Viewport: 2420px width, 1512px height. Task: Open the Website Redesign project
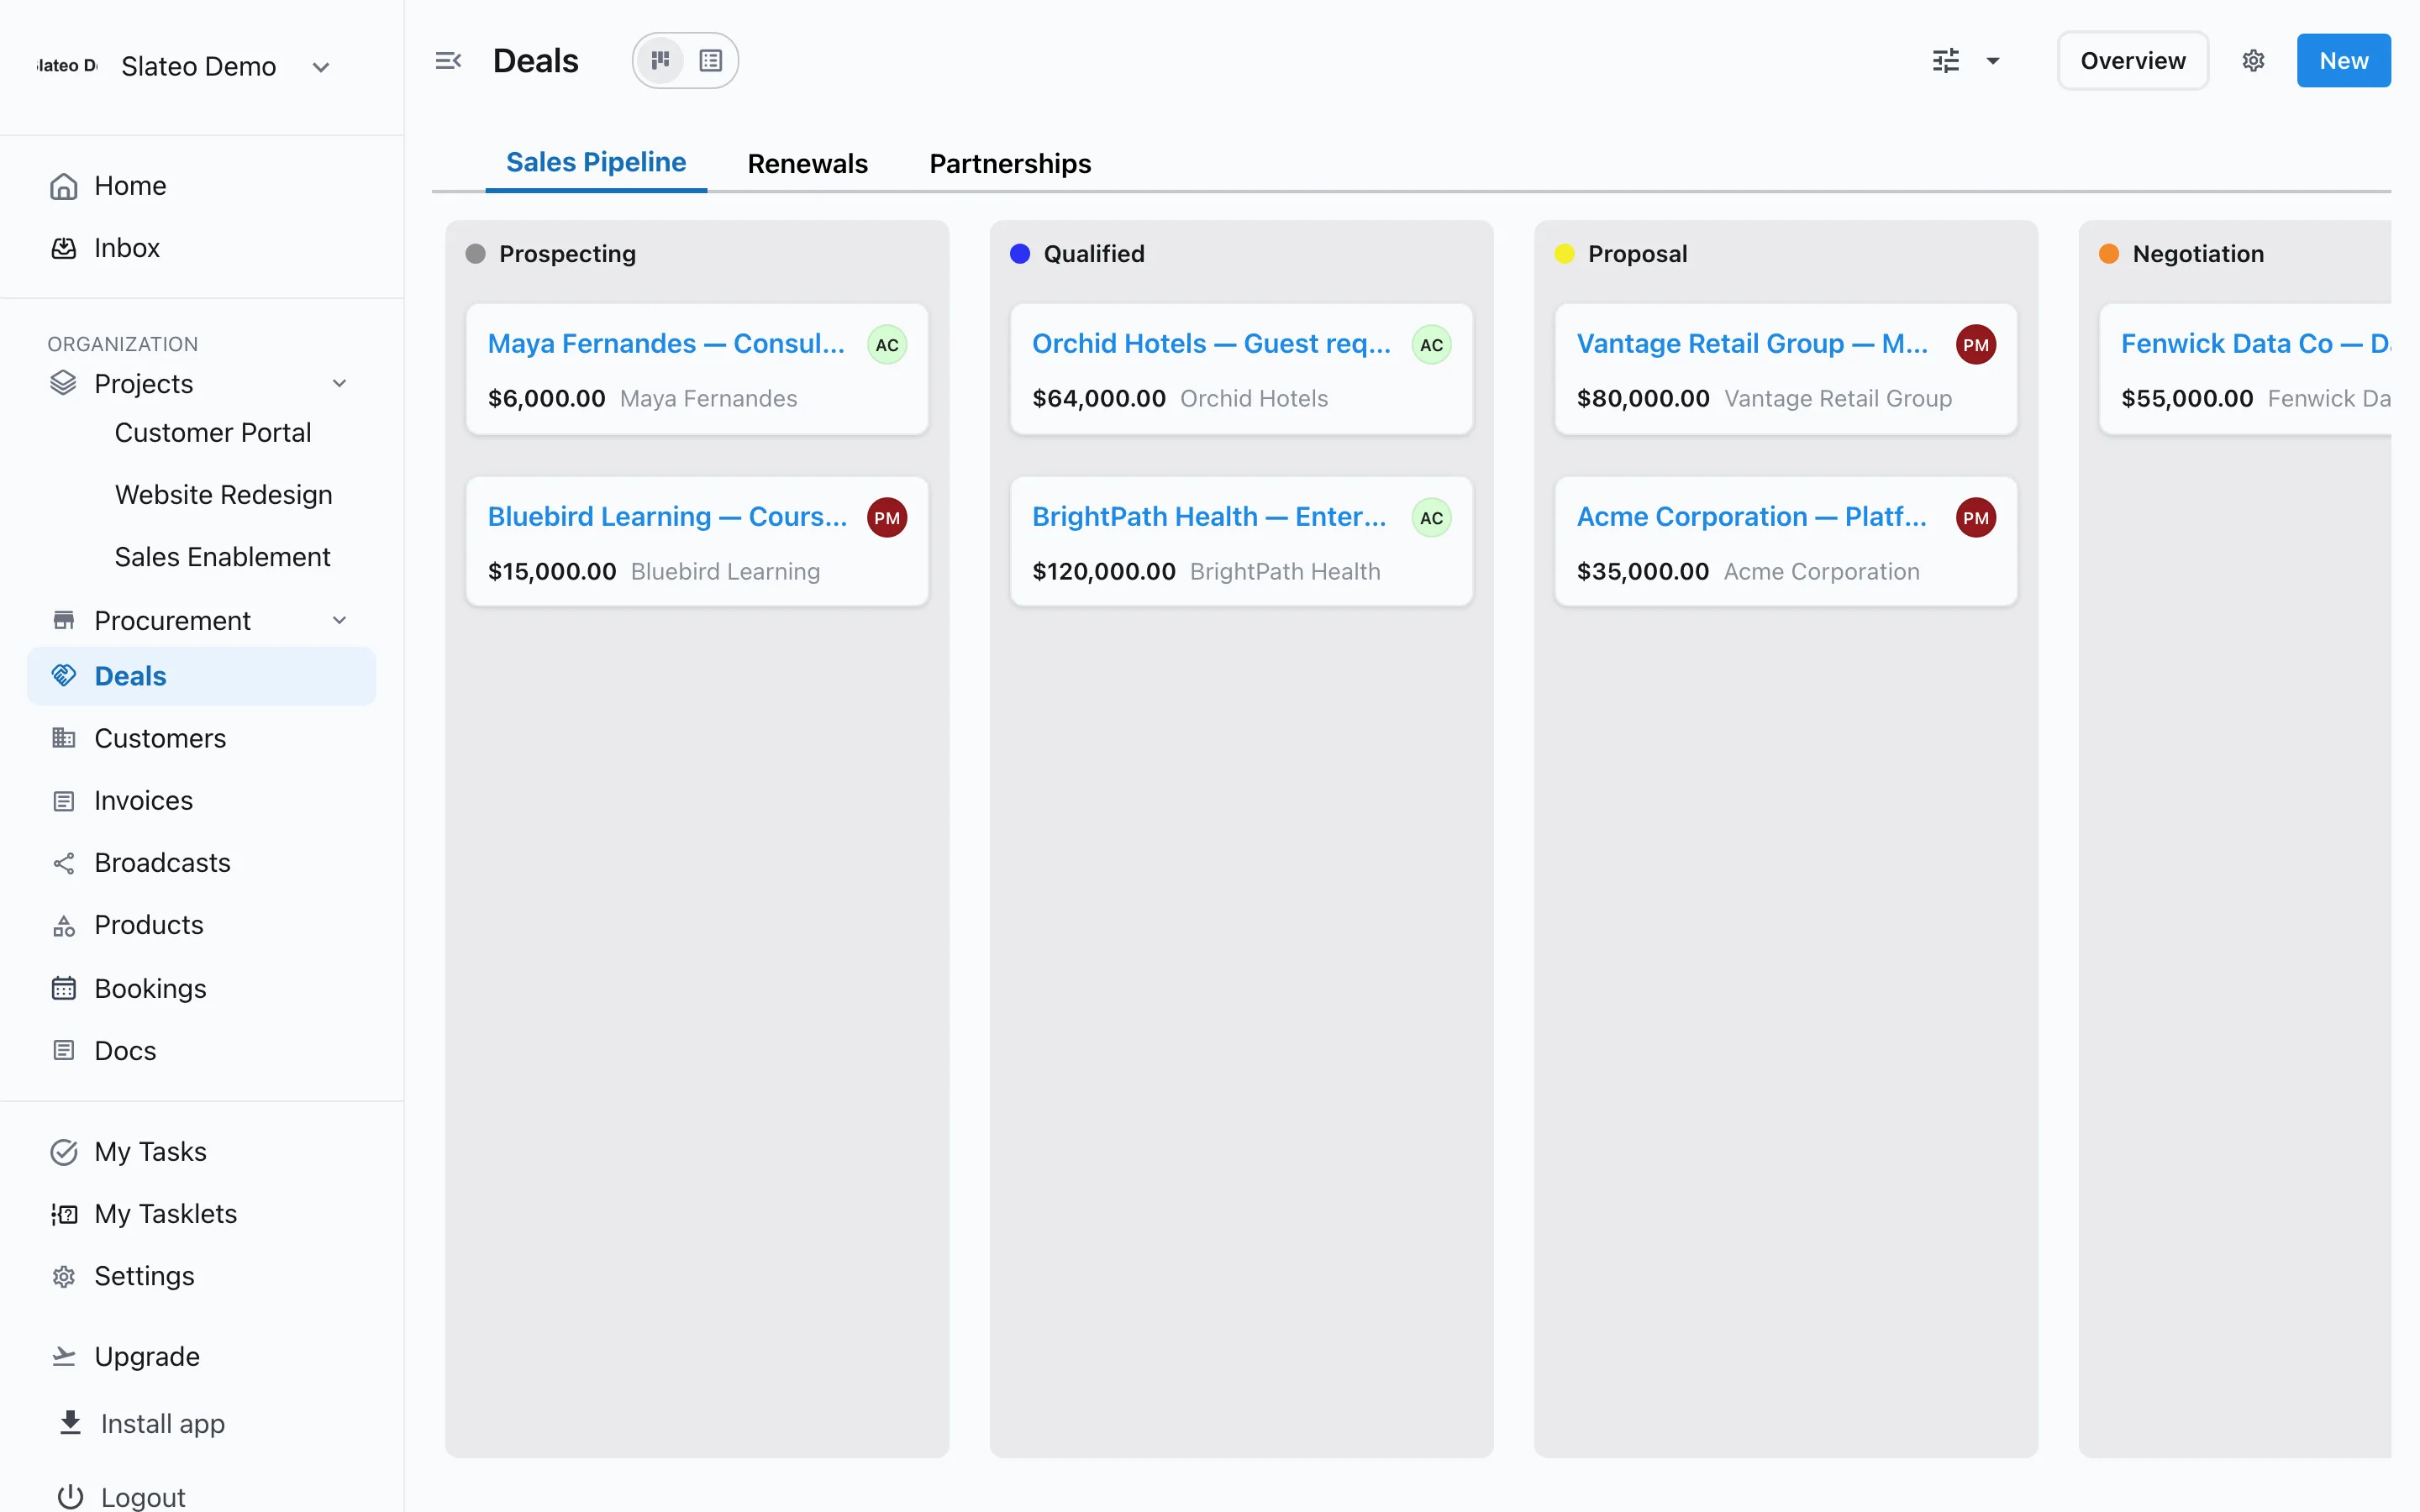(223, 495)
